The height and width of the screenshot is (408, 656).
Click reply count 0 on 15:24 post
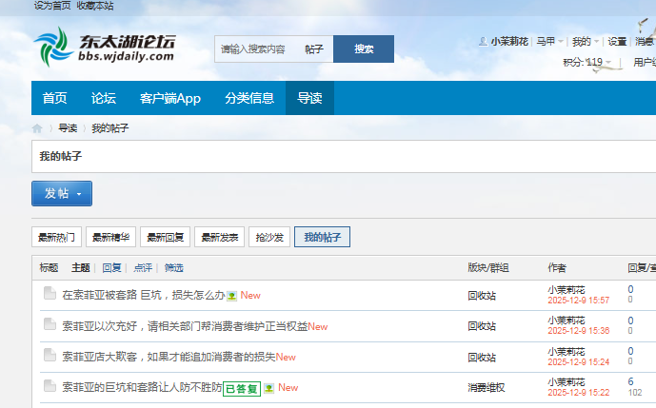click(630, 351)
